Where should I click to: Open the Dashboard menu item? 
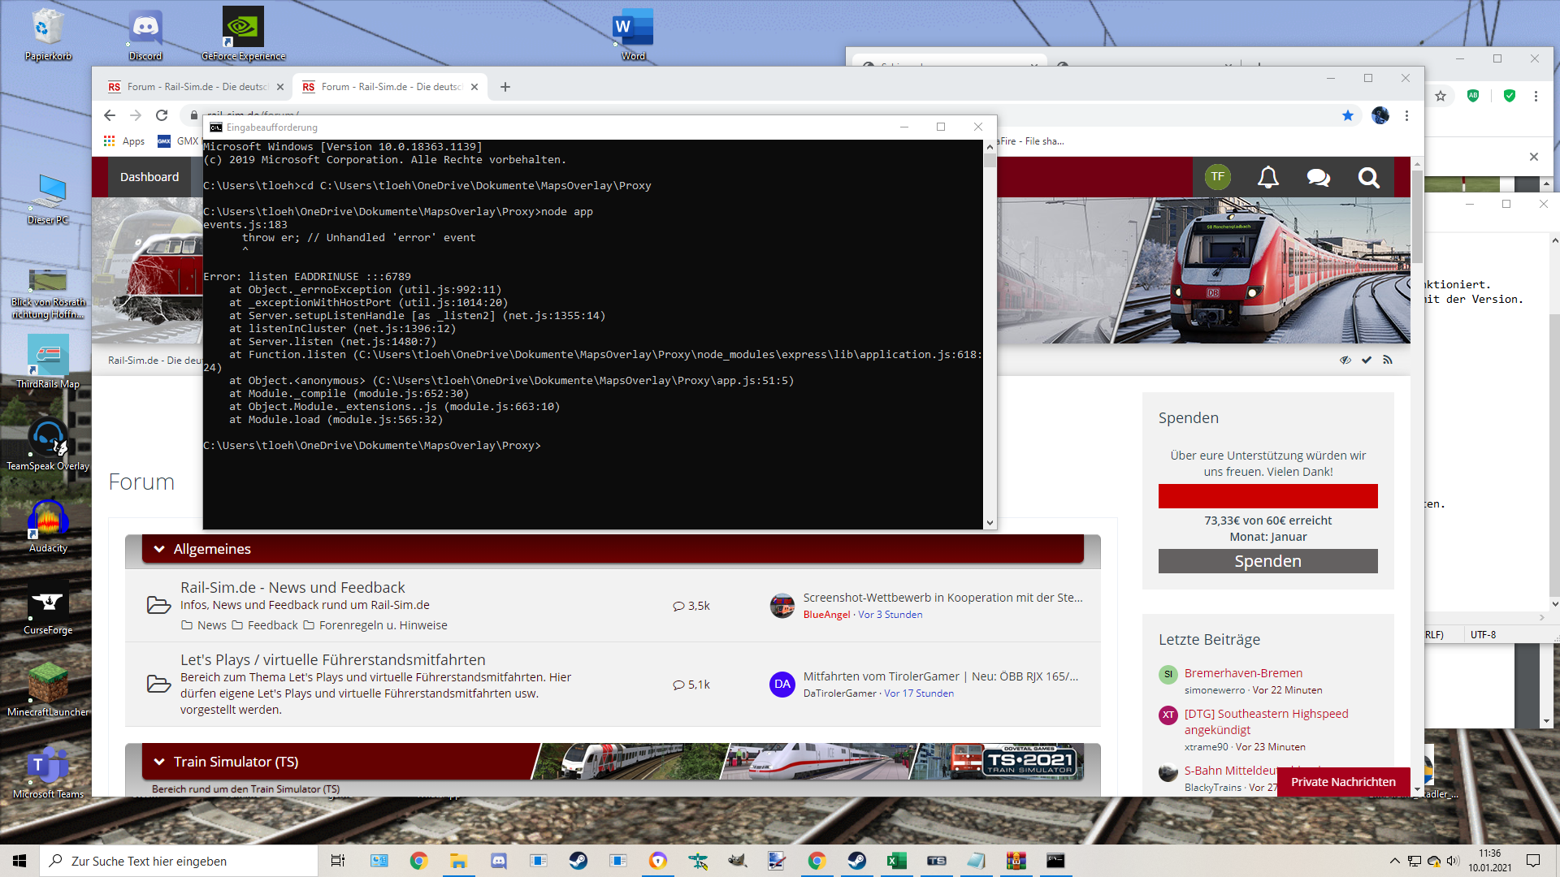point(149,177)
